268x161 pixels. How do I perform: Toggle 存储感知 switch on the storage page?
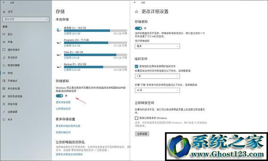coord(59,96)
